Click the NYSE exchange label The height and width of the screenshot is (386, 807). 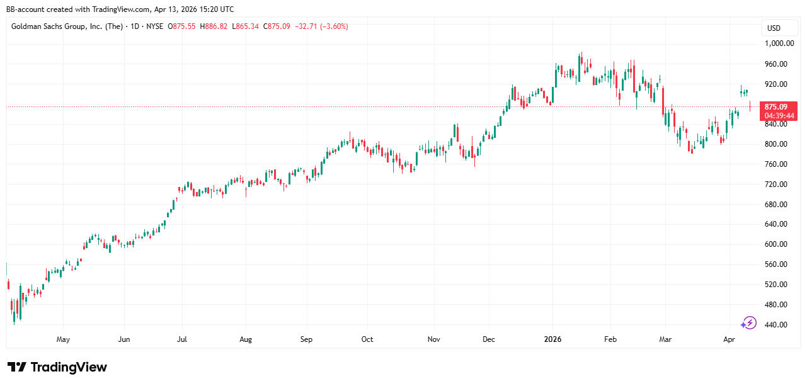(x=154, y=26)
